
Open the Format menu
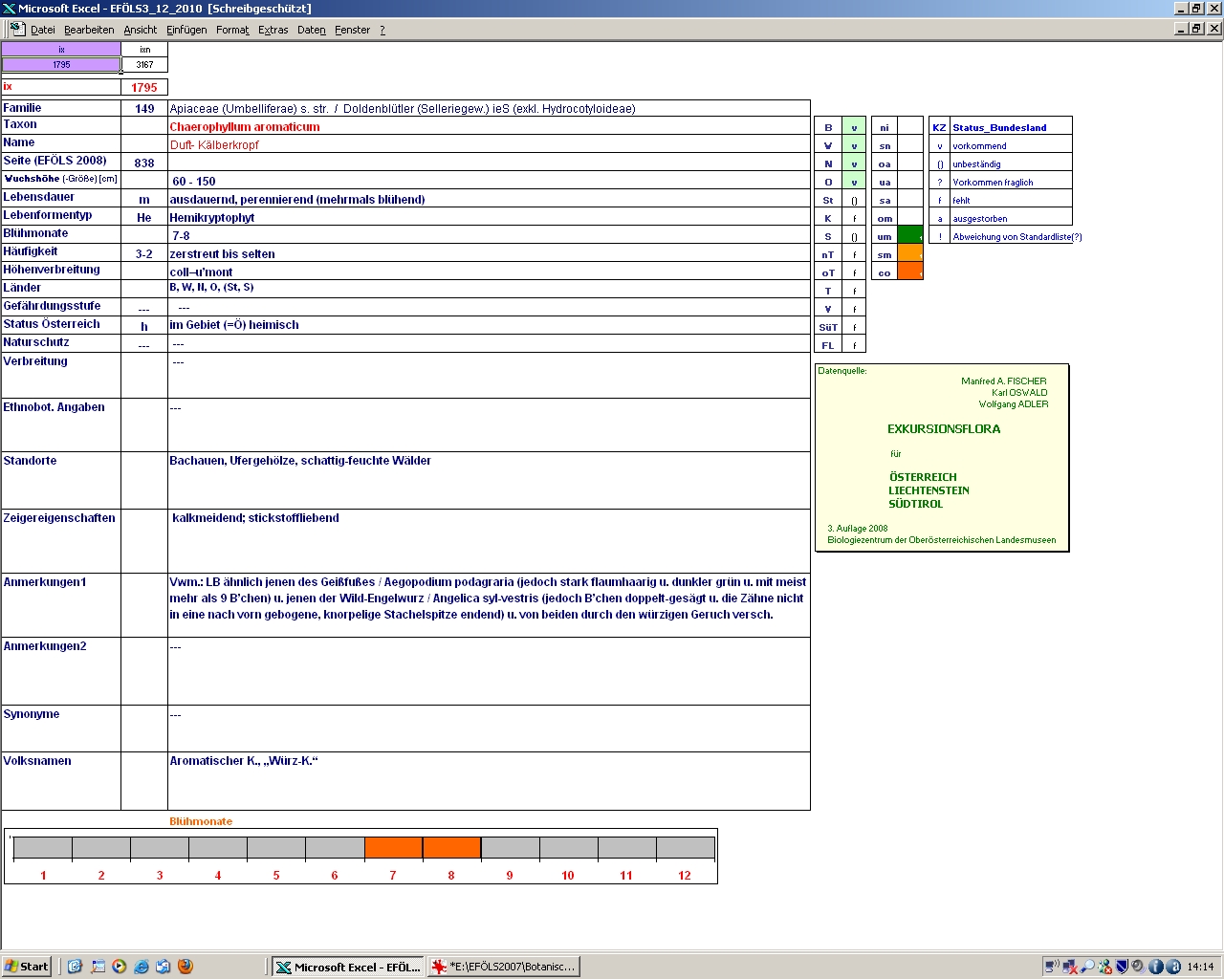point(232,30)
